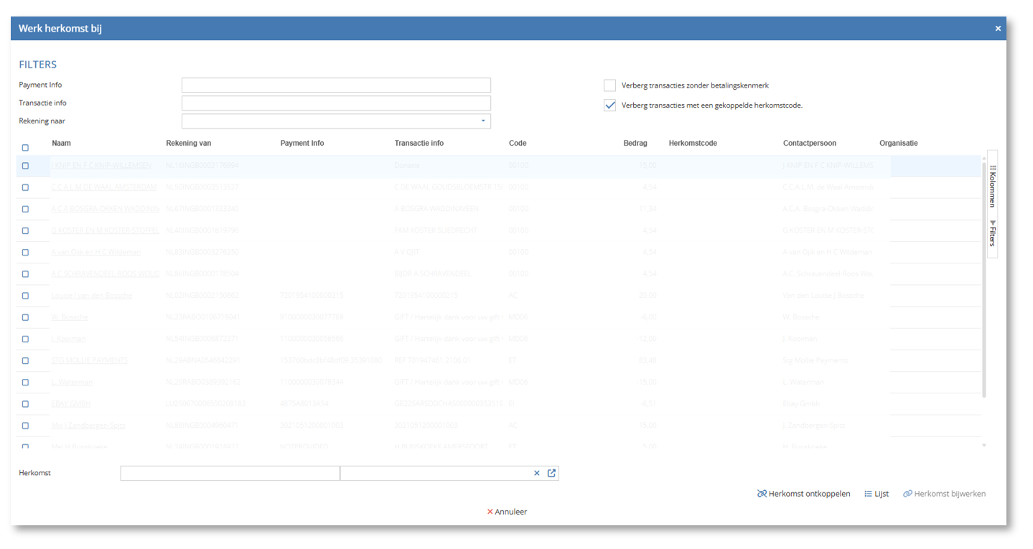Select the W. Bossche row checkbox
This screenshot has width=1033, height=549.
(x=26, y=317)
